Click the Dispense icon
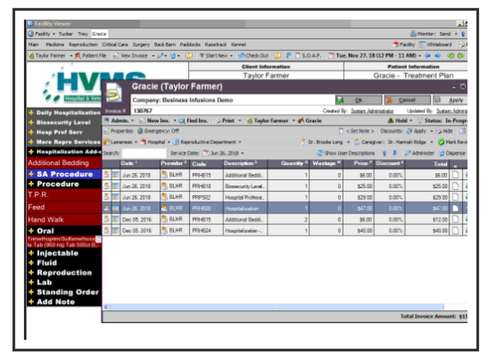 point(441,153)
